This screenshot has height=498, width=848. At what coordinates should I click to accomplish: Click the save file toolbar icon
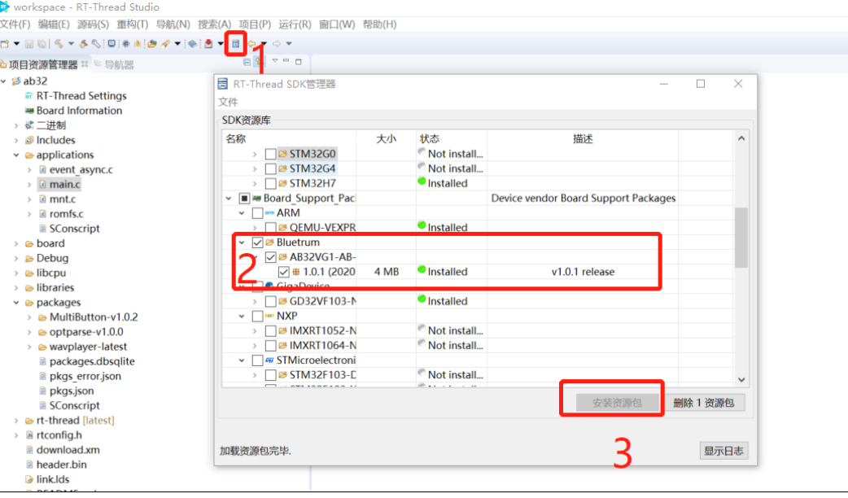[29, 44]
